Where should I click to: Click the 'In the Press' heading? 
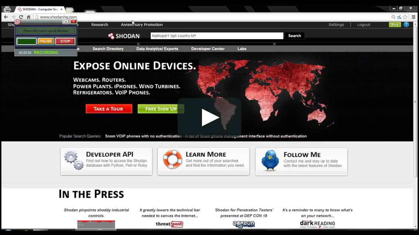(x=91, y=194)
